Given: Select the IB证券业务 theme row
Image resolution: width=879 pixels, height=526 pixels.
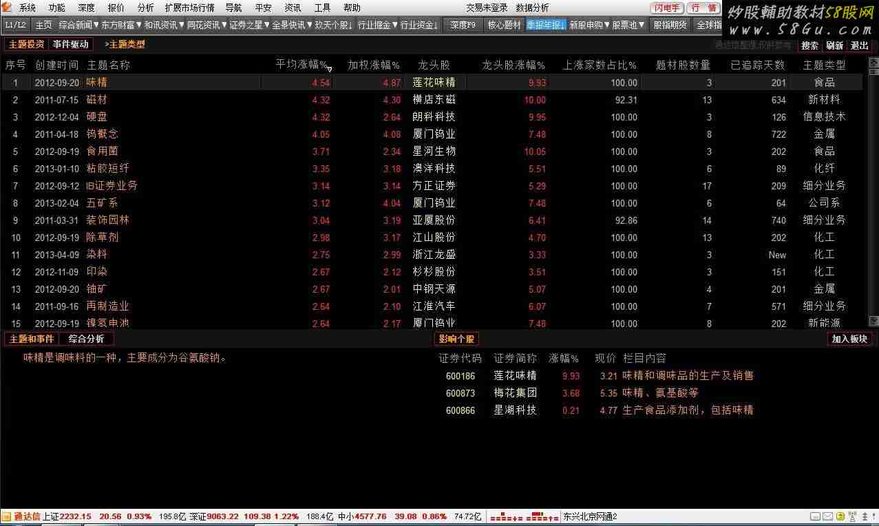Looking at the screenshot, I should point(432,186).
